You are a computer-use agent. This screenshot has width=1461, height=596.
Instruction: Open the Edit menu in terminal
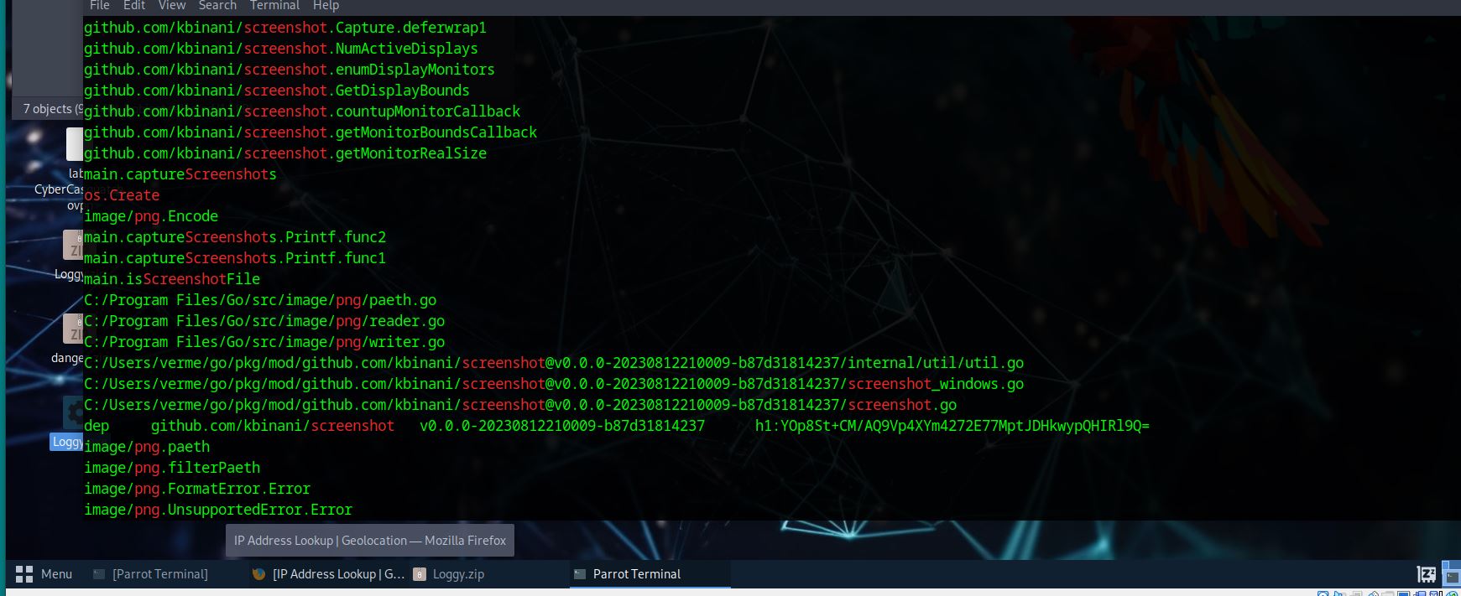coord(134,5)
